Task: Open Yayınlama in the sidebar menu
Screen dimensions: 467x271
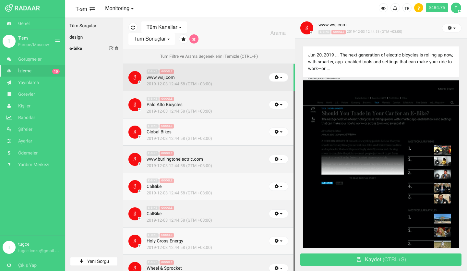Action: click(28, 82)
